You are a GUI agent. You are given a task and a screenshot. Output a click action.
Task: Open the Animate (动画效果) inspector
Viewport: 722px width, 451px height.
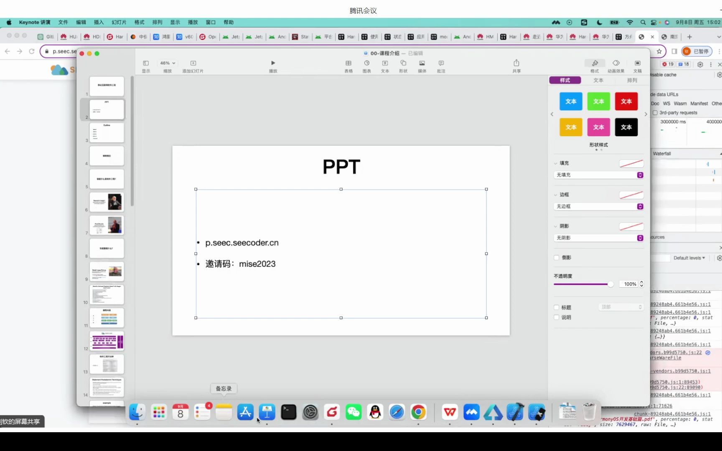click(616, 66)
